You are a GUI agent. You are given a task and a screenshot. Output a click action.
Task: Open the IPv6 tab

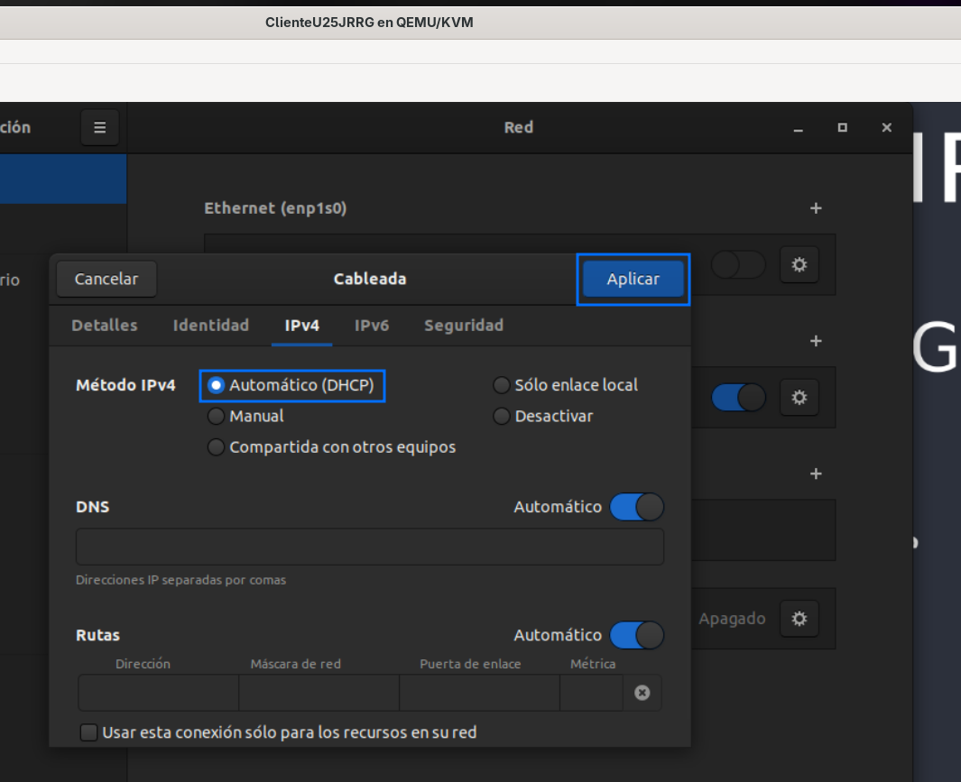click(372, 326)
